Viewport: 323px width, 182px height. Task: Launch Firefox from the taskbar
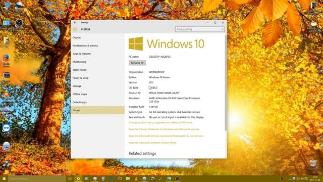[120, 178]
